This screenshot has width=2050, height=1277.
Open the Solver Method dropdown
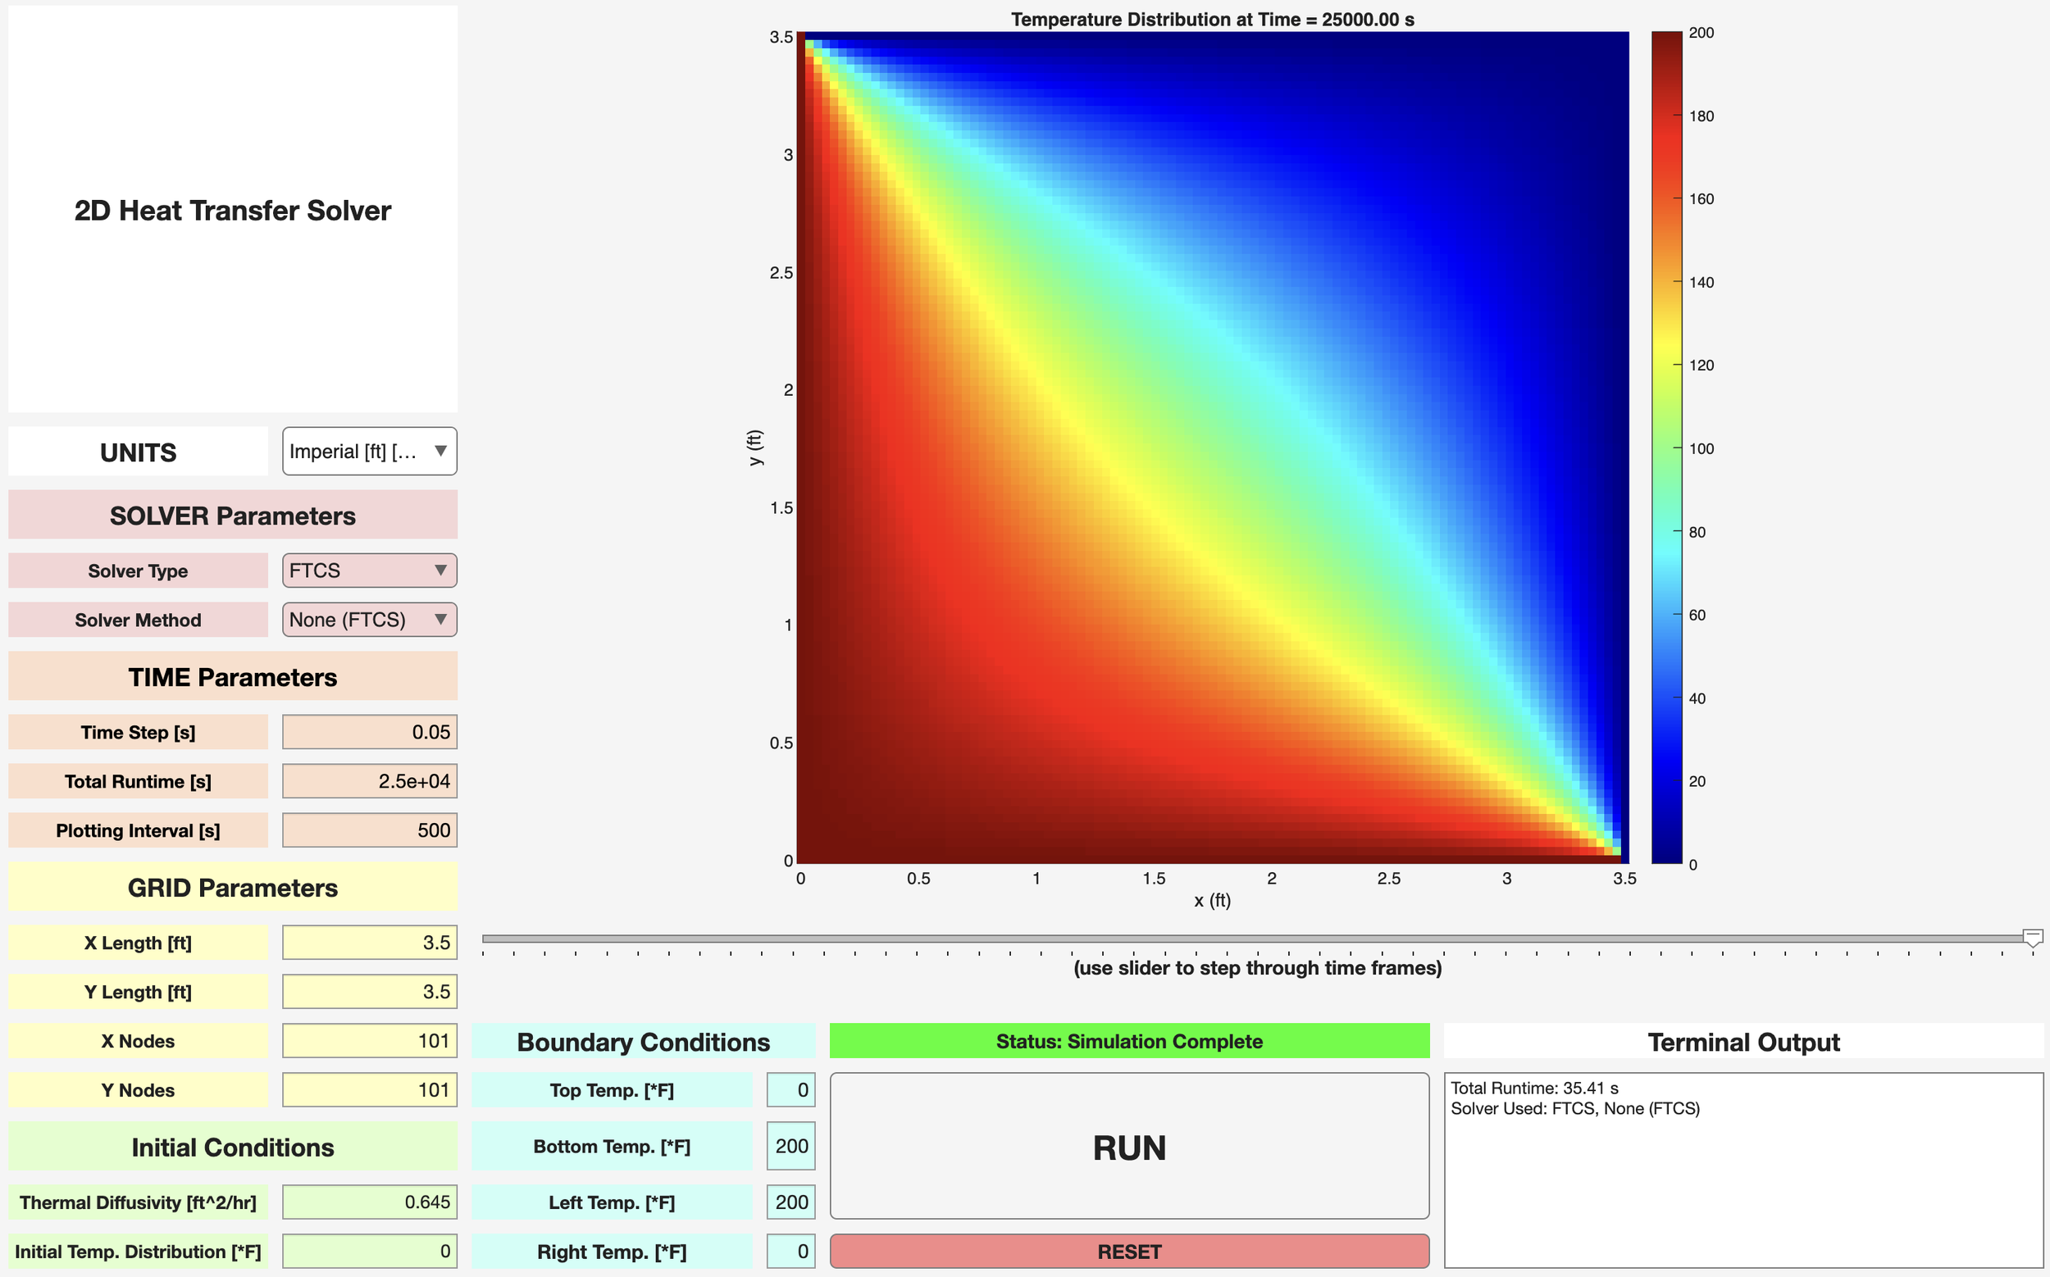click(x=369, y=620)
